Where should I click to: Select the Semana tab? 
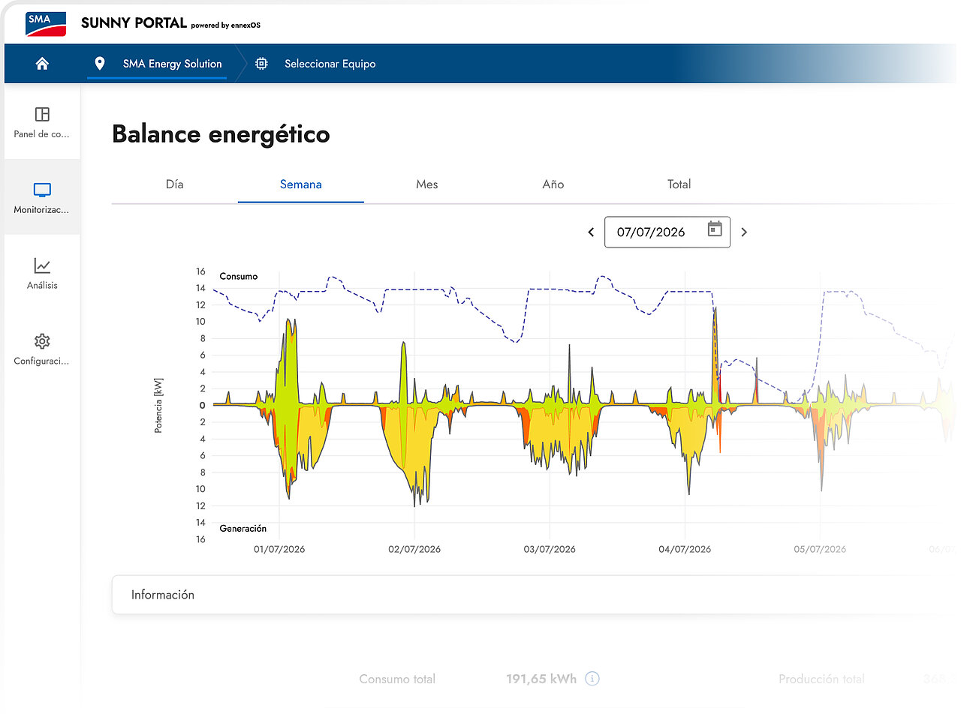(x=301, y=184)
